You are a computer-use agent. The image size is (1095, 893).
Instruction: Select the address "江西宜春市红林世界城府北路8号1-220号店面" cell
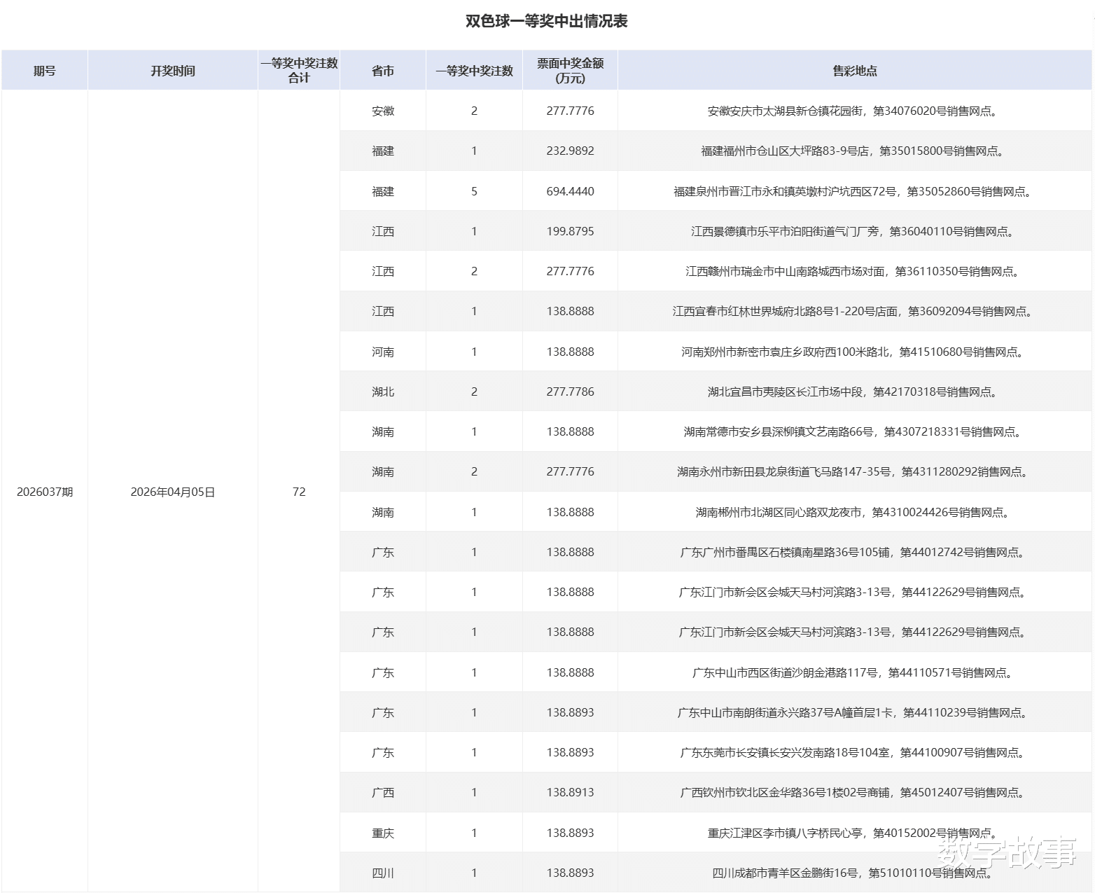(x=855, y=311)
